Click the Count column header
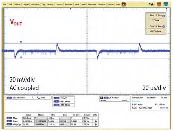The height and width of the screenshot is (131, 173). point(87,115)
